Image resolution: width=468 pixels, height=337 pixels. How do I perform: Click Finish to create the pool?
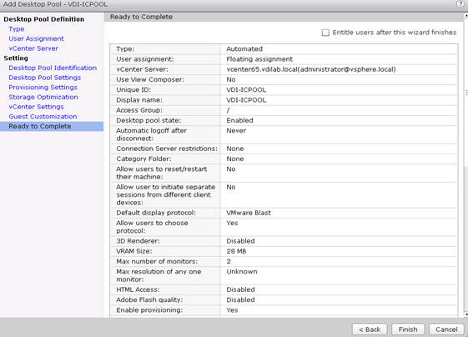[x=408, y=329]
